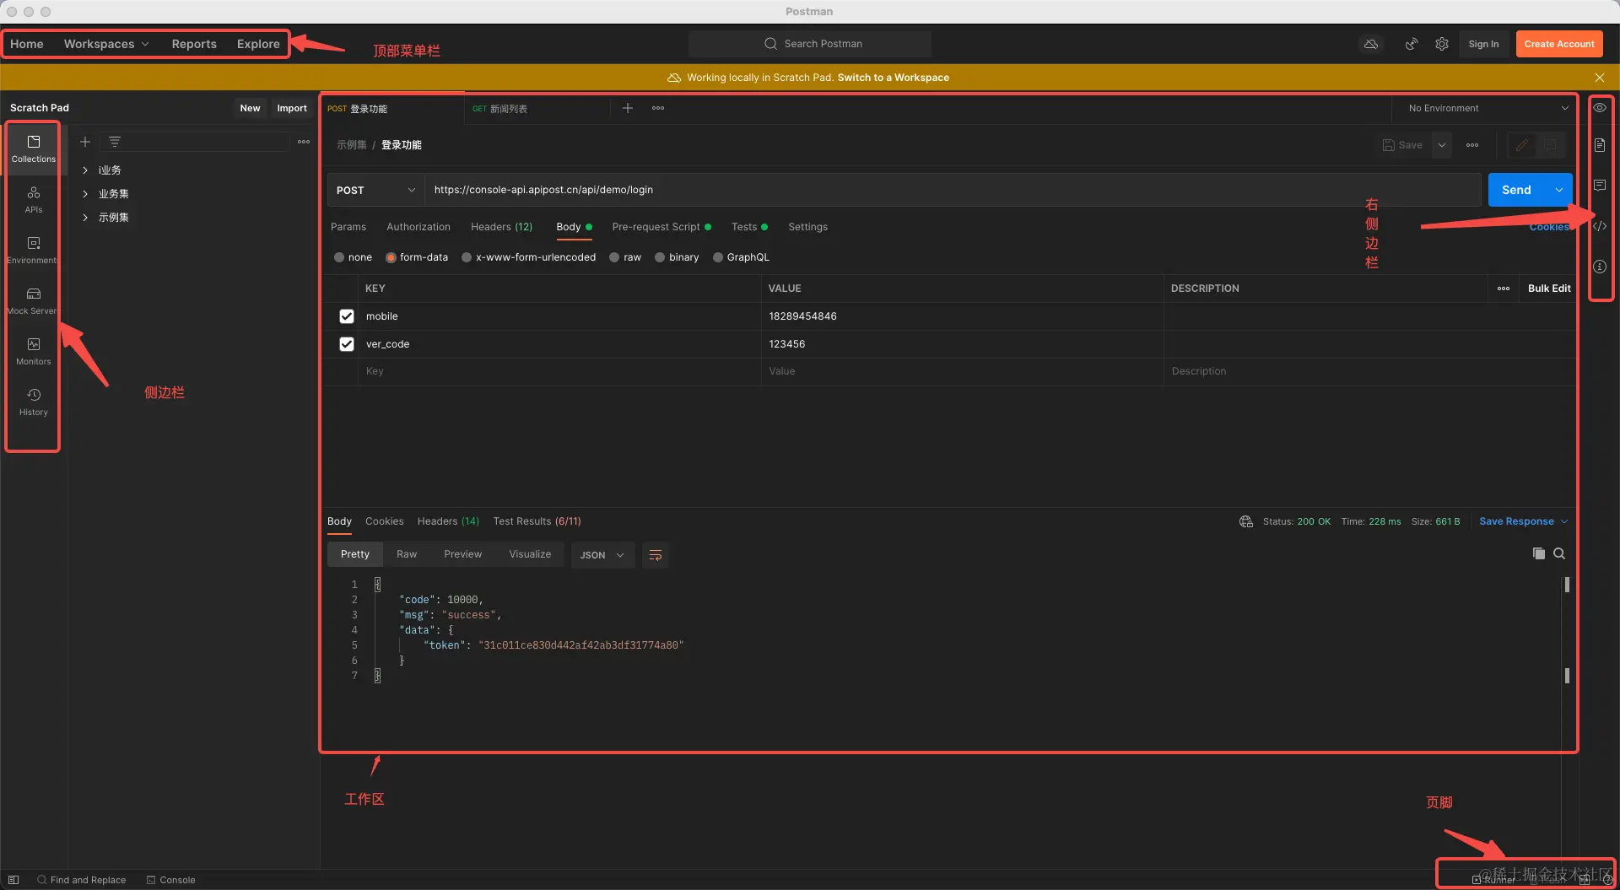The image size is (1620, 890).
Task: Switch to the Authorization tab
Action: click(x=418, y=227)
